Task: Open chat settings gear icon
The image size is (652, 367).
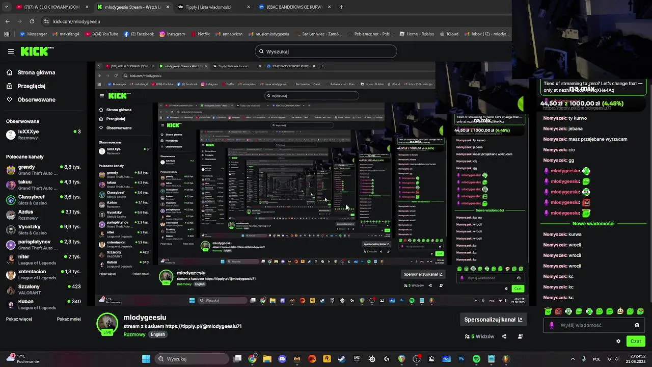Action: 618,342
